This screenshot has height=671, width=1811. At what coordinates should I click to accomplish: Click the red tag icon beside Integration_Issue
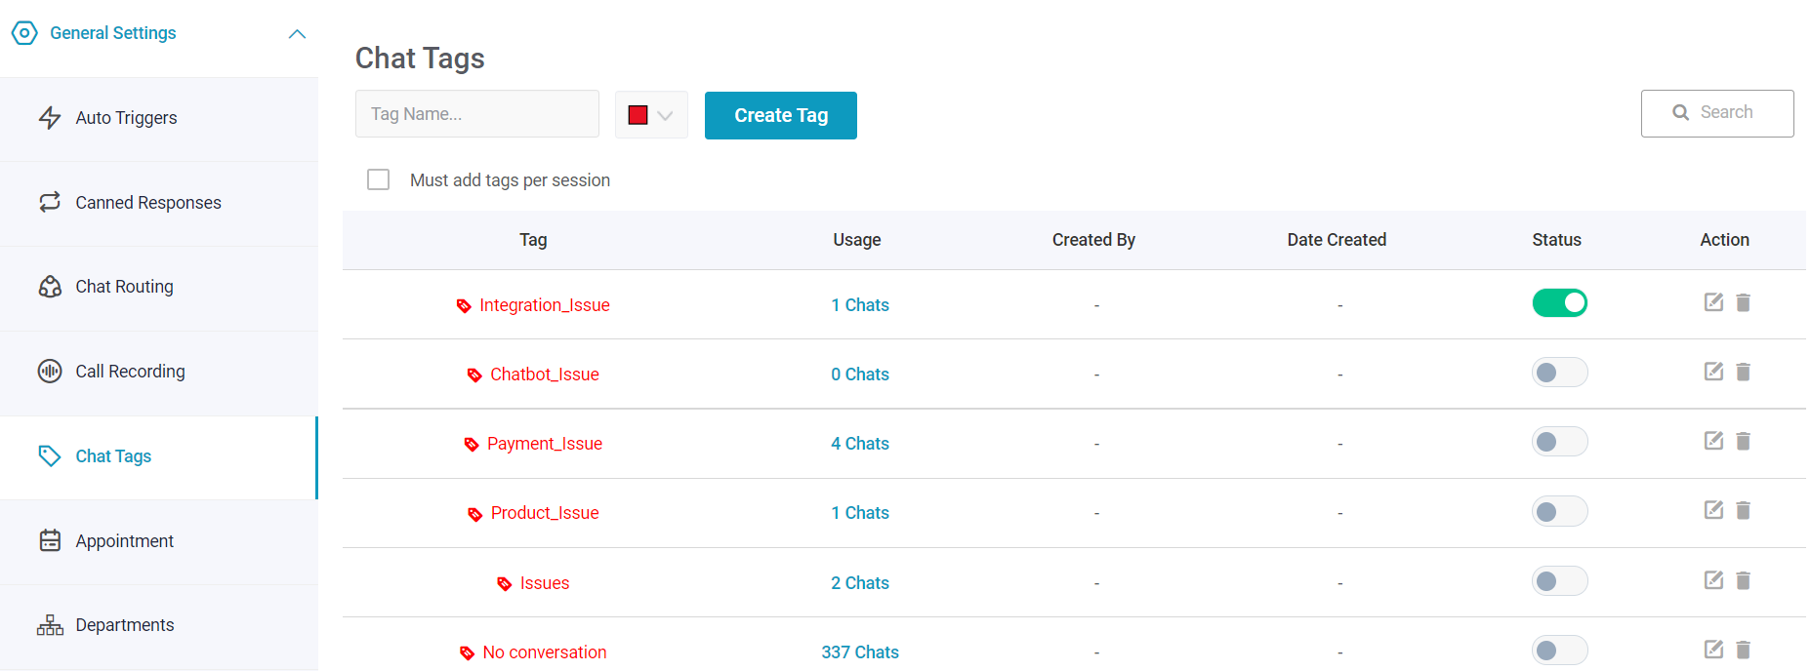[464, 306]
